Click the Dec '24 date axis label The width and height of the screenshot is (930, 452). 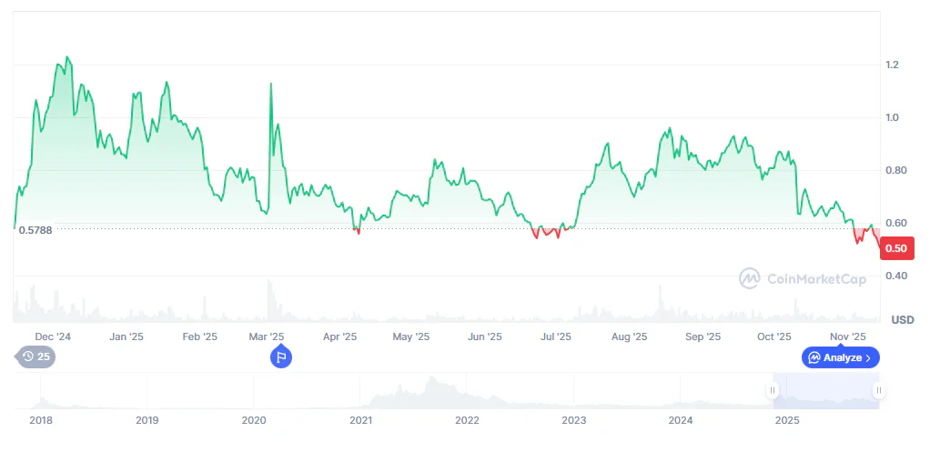click(x=53, y=337)
